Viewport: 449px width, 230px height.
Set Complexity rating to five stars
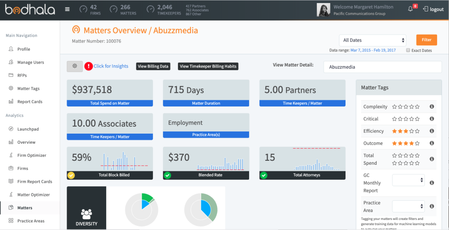[417, 107]
